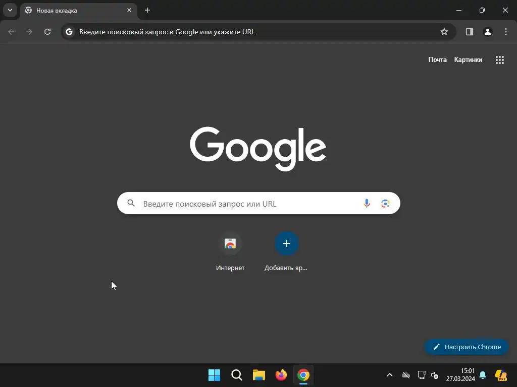
Task: Open the Google apps grid
Action: 500,60
